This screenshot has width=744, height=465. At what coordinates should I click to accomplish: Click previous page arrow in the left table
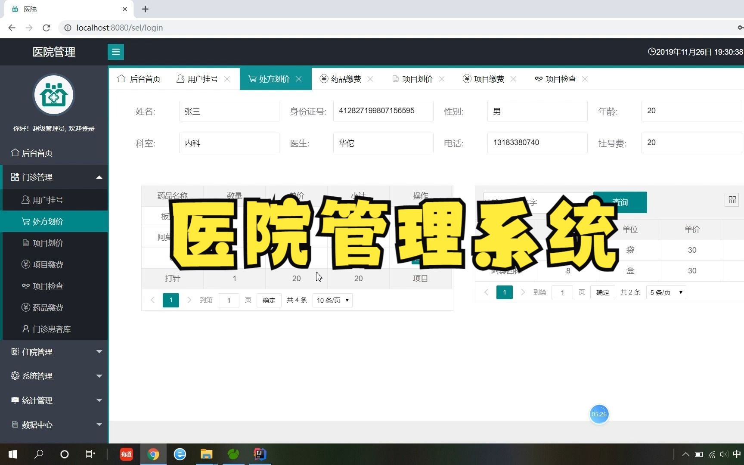152,300
